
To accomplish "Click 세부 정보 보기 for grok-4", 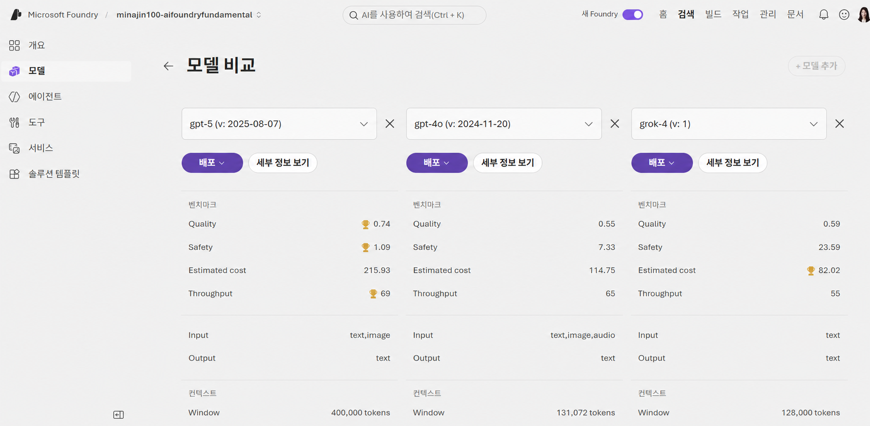I will pyautogui.click(x=733, y=163).
